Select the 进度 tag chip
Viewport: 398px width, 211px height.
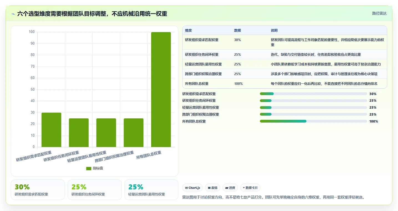[230, 188]
